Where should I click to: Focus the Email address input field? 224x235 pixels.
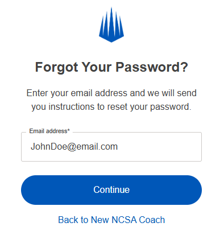point(111,147)
